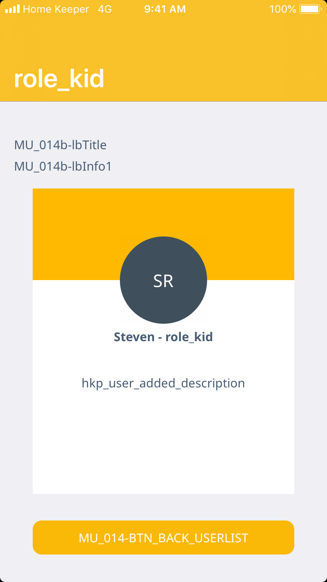327x582 pixels.
Task: Tap the 4G network indicator
Action: 105,9
